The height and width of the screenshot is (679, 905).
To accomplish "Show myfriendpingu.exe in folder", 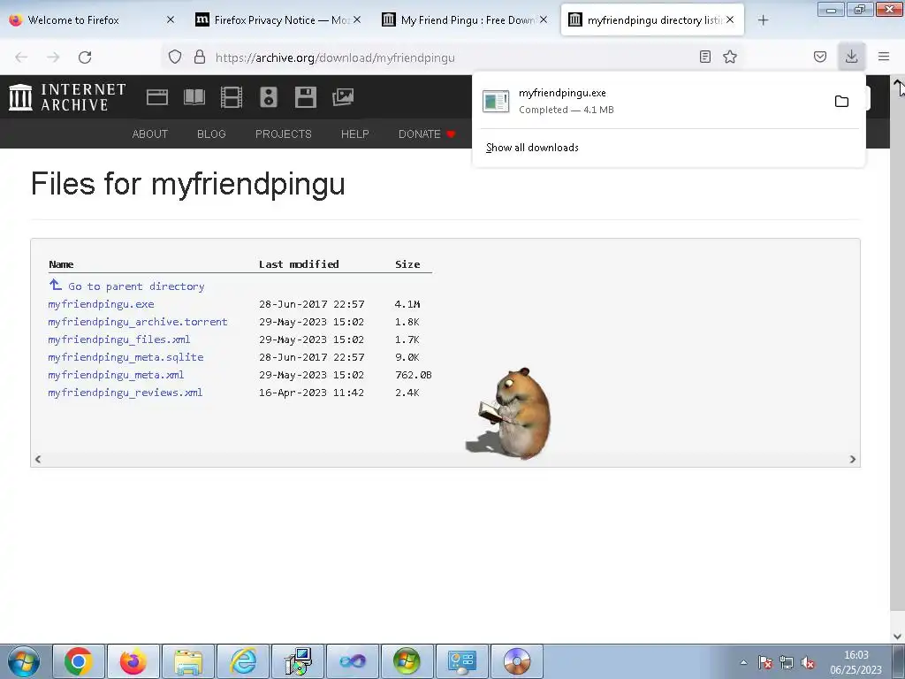I will 841,101.
